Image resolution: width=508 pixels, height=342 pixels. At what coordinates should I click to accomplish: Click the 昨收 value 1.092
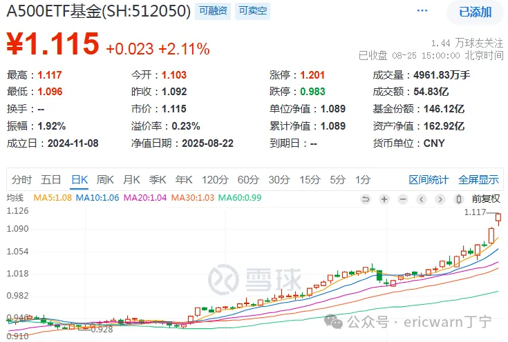coord(174,92)
